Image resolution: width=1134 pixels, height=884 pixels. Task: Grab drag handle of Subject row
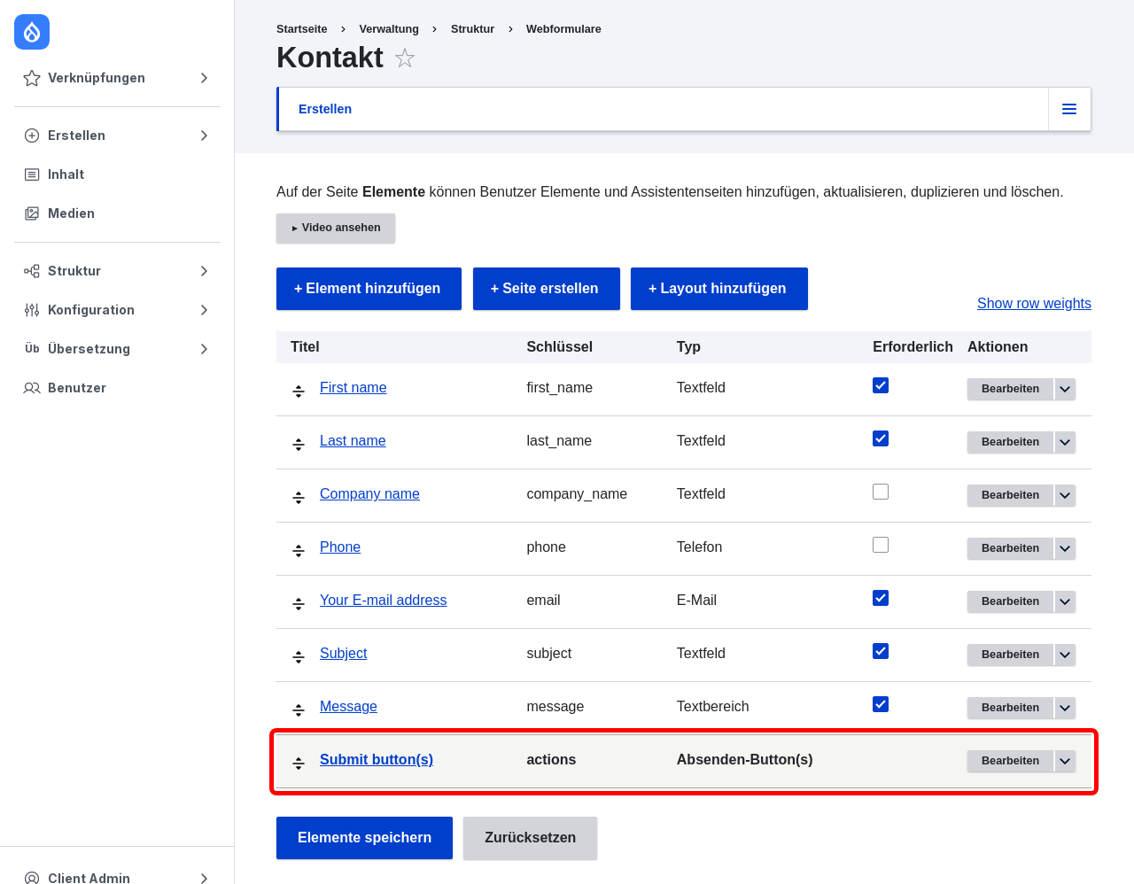(299, 656)
